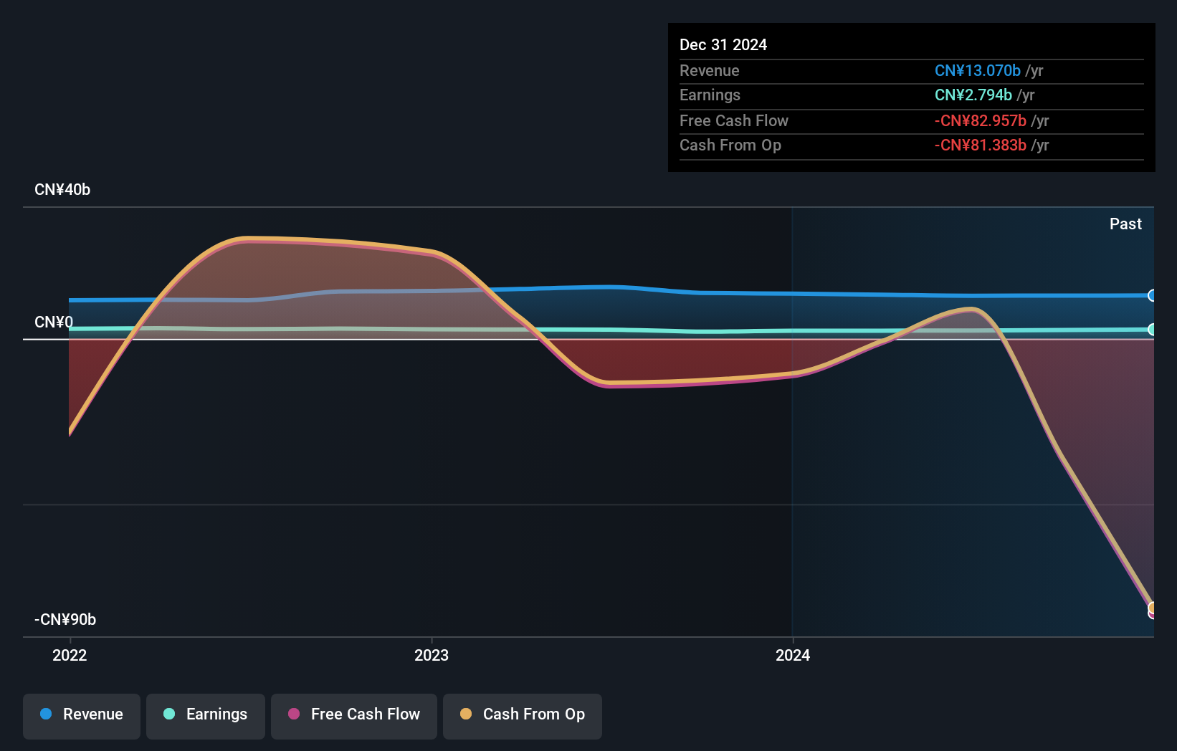Click the blue Revenue legend dot
1177x751 pixels.
(x=46, y=714)
